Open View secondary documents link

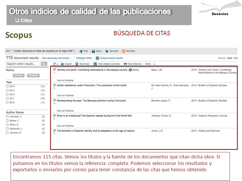pos(55,58)
